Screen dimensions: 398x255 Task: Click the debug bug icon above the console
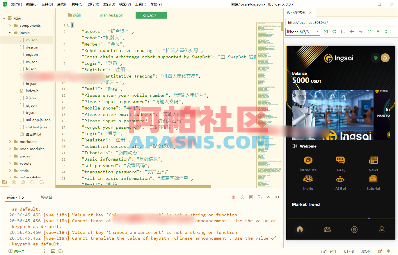pos(233,197)
